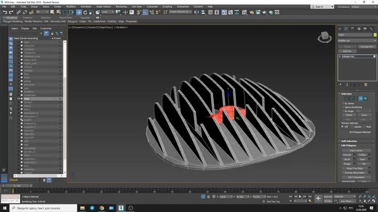Expand the Soft Selection rollout

pyautogui.click(x=349, y=141)
